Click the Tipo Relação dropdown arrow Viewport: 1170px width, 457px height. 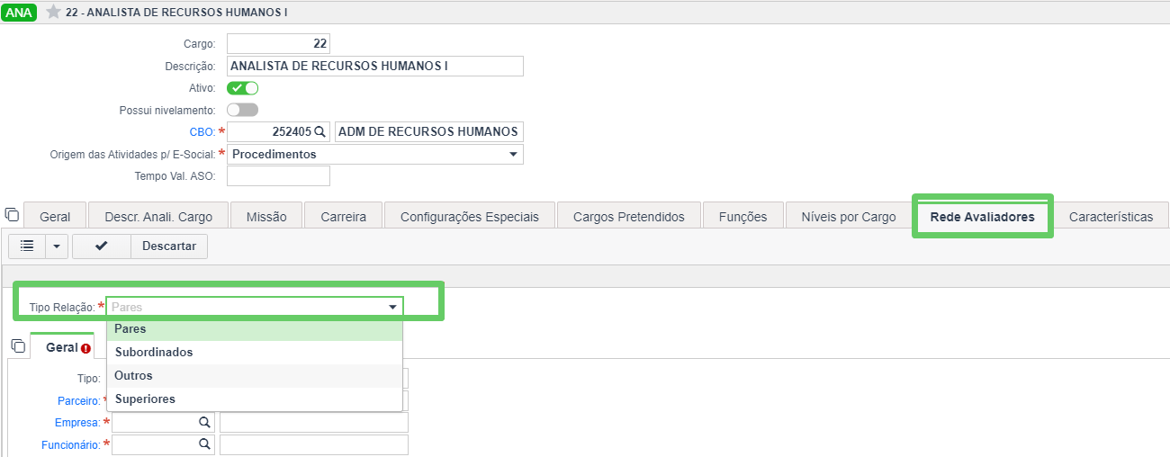392,307
